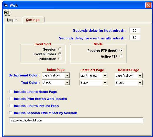Check Include Print Button with Results
This screenshot has width=153, height=137.
11,99
